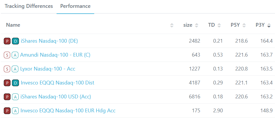Sort the table by Name column arrows
This screenshot has width=275, height=119.
(172, 25)
